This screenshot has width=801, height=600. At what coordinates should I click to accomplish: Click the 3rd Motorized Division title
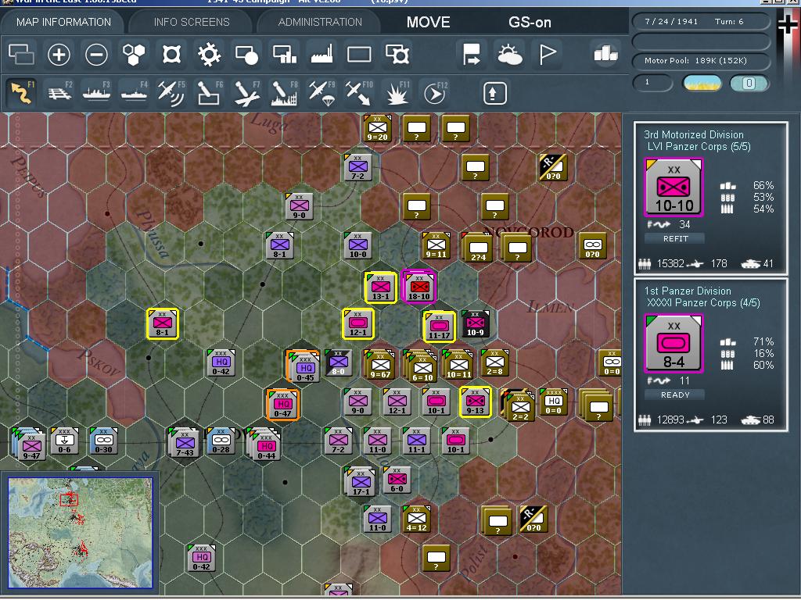point(694,134)
